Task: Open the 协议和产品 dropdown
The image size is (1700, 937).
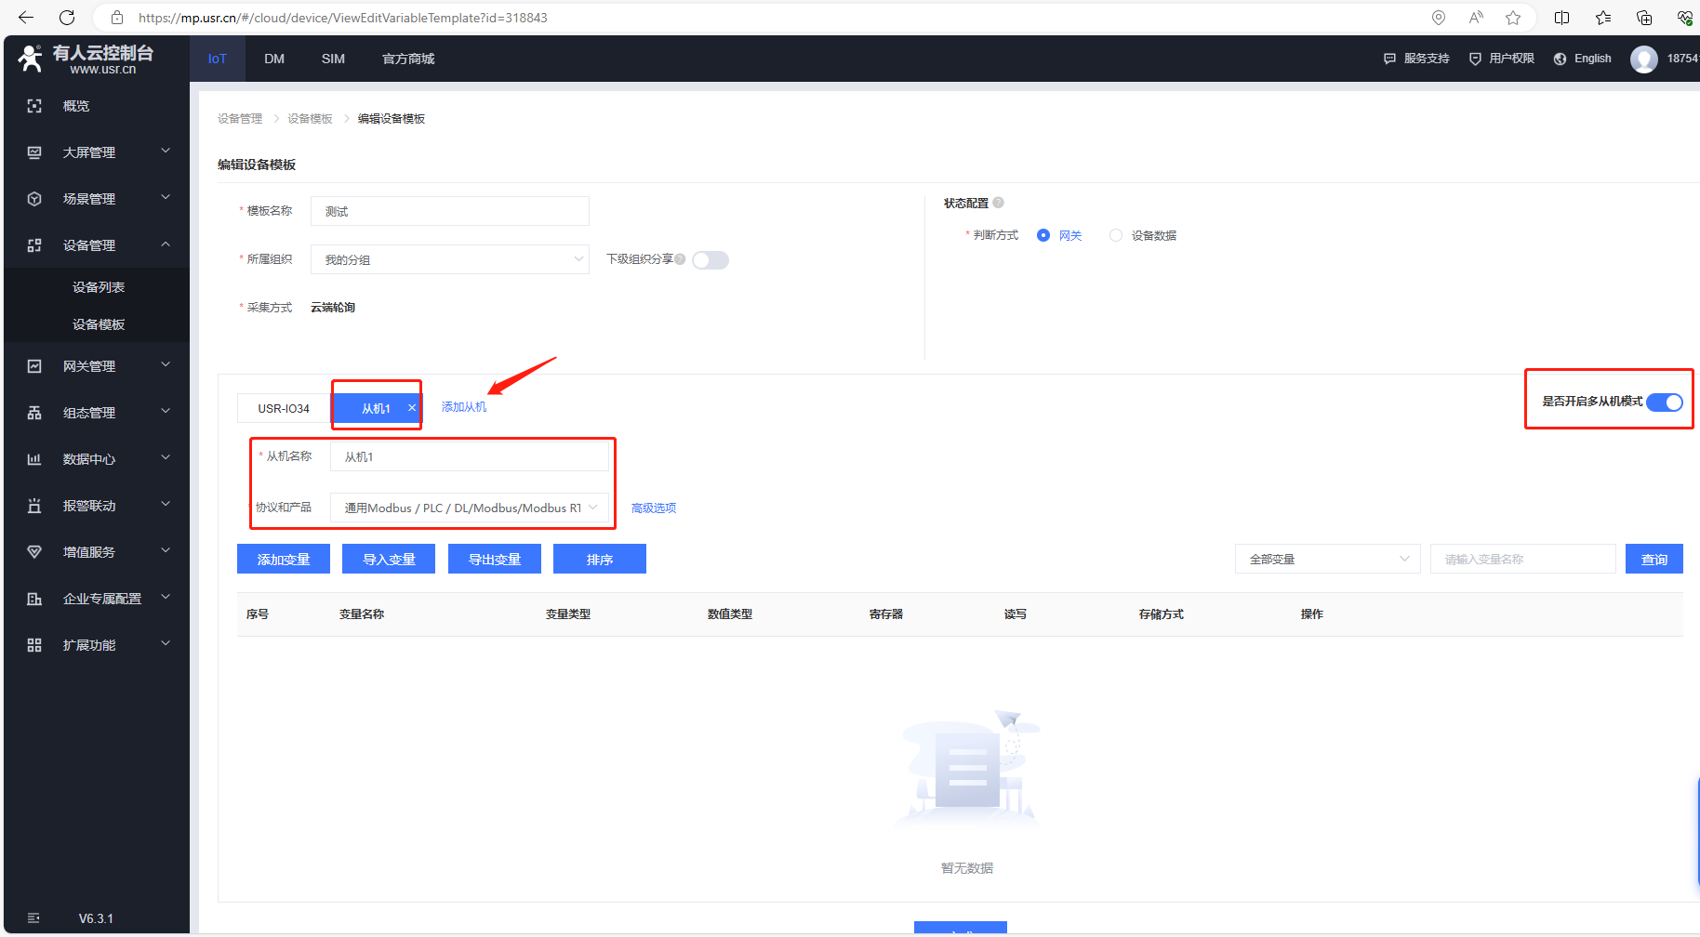Action: 470,508
